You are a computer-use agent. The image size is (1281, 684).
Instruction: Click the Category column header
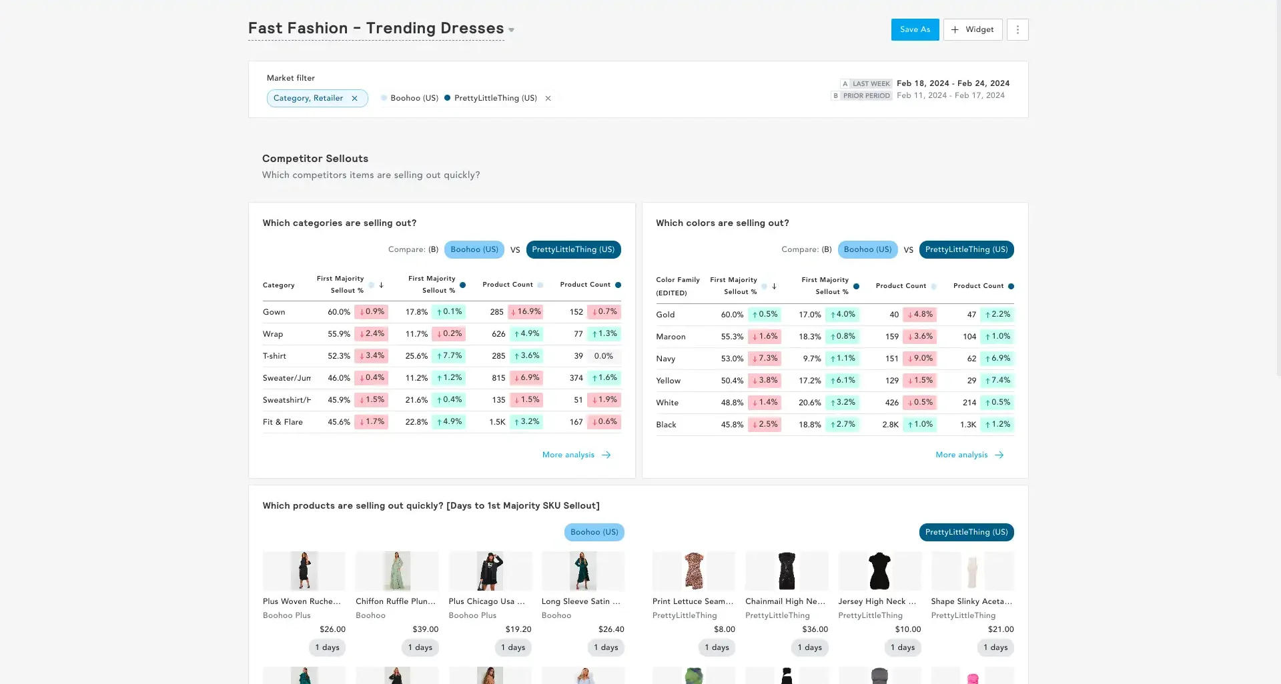[x=279, y=285]
